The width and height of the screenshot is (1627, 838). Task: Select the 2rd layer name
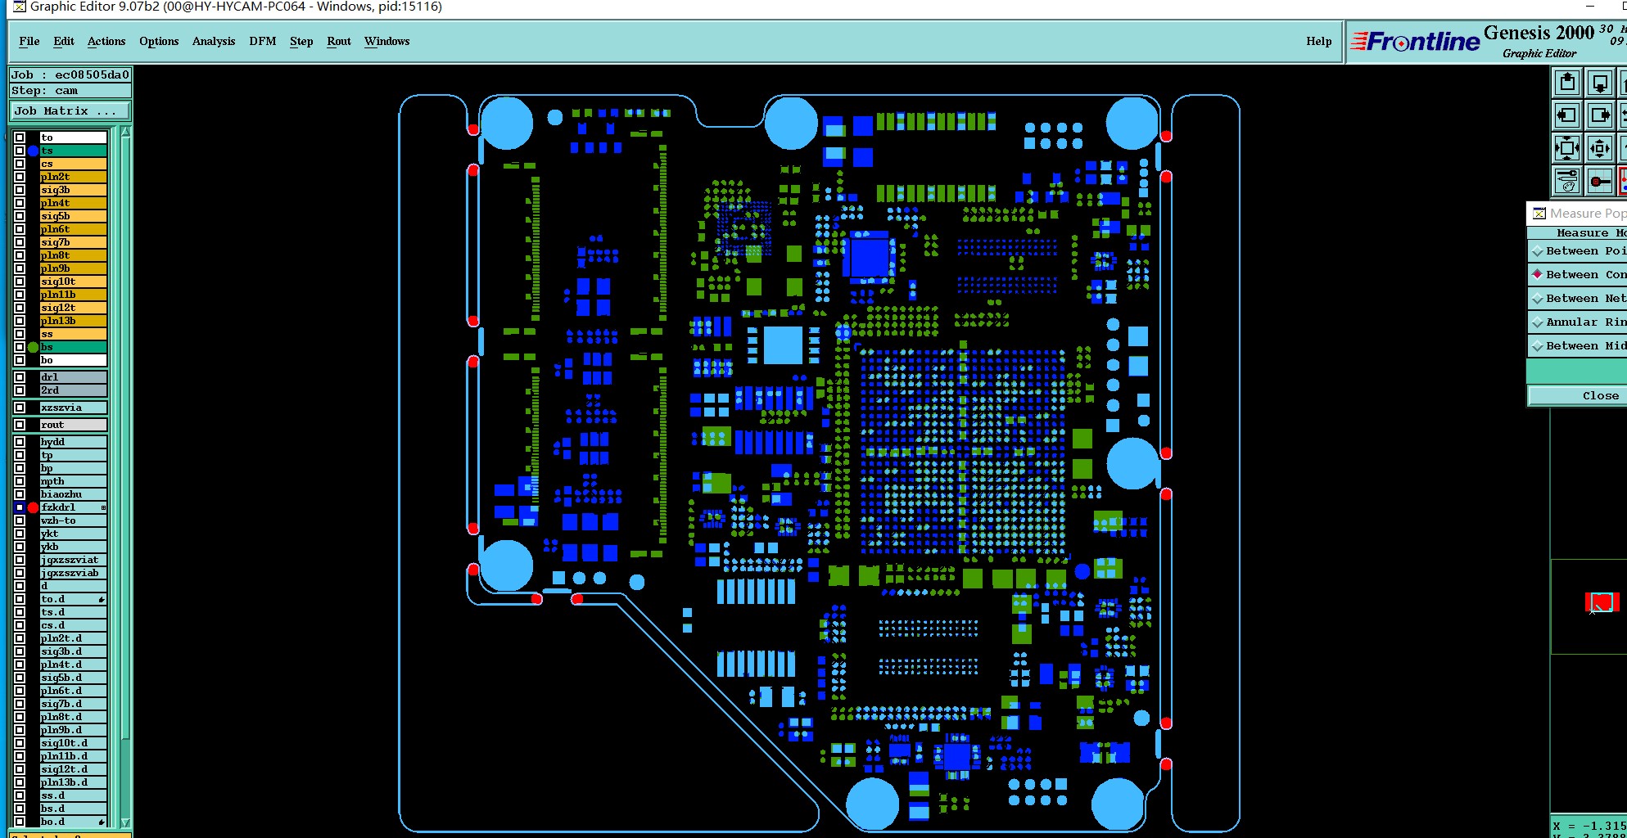point(74,390)
